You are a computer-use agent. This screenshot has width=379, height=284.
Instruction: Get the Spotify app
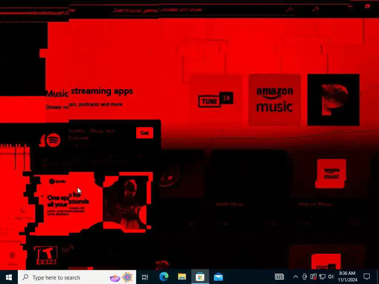coord(145,133)
